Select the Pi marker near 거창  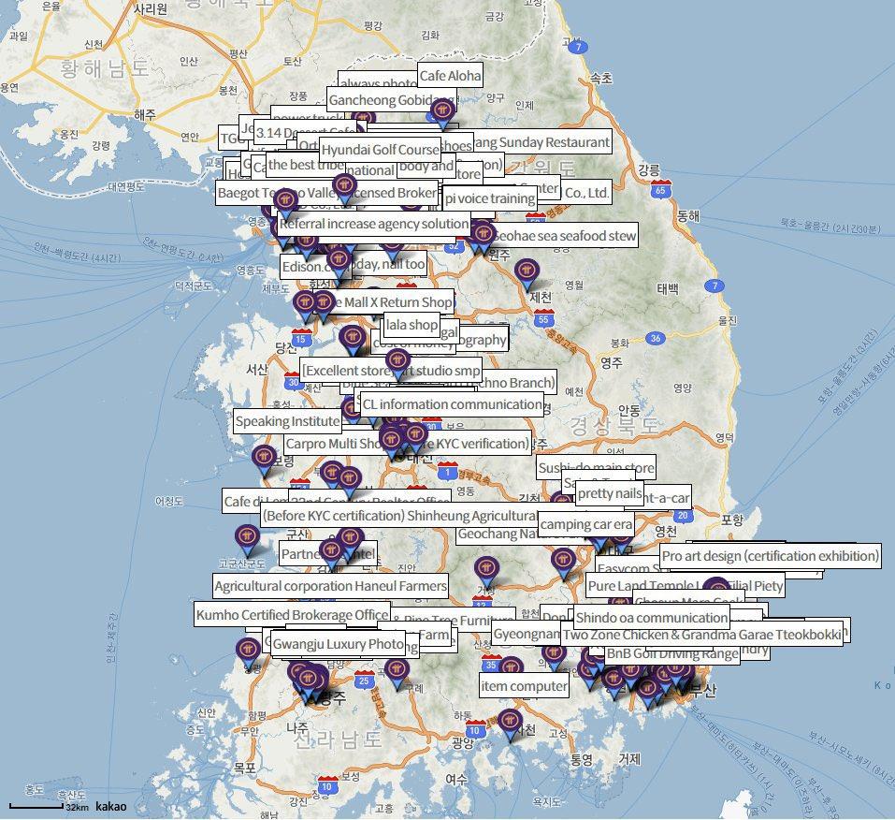(x=486, y=569)
